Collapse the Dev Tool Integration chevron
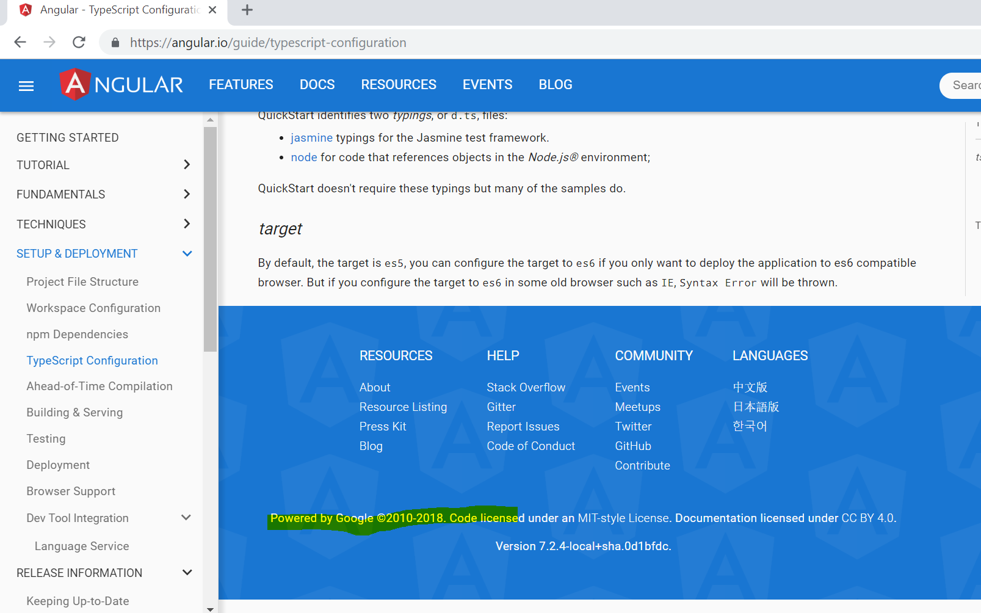Screen dimensions: 981x613 click(x=187, y=518)
